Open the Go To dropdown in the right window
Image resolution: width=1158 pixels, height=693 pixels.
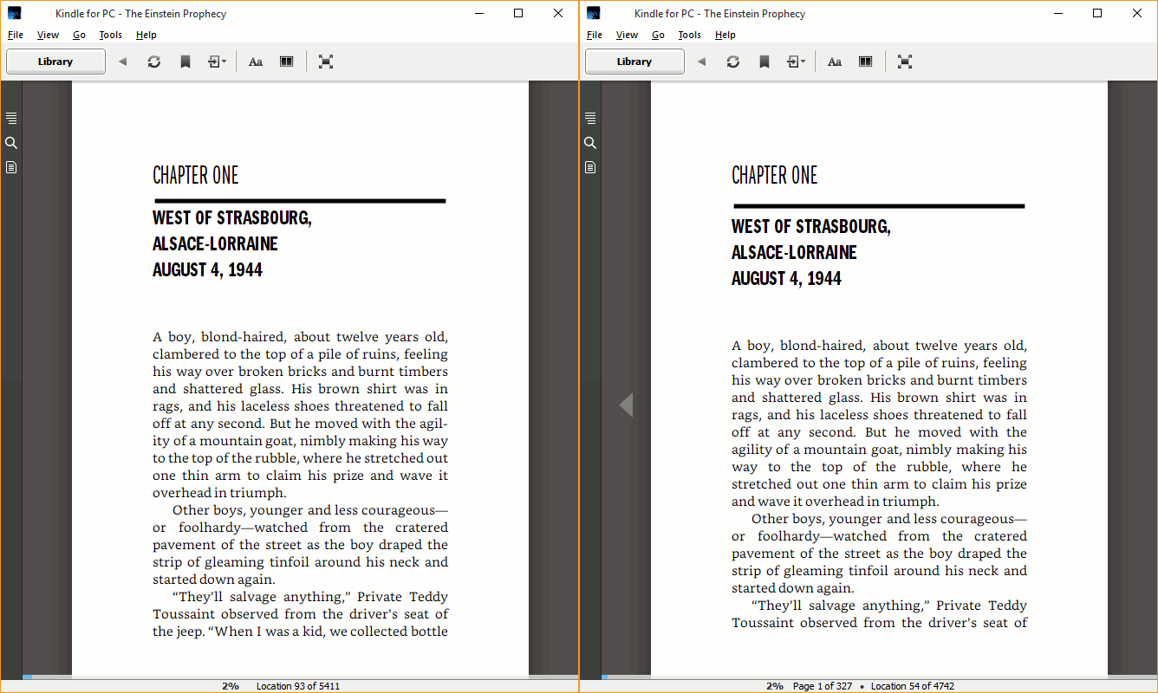pyautogui.click(x=796, y=62)
